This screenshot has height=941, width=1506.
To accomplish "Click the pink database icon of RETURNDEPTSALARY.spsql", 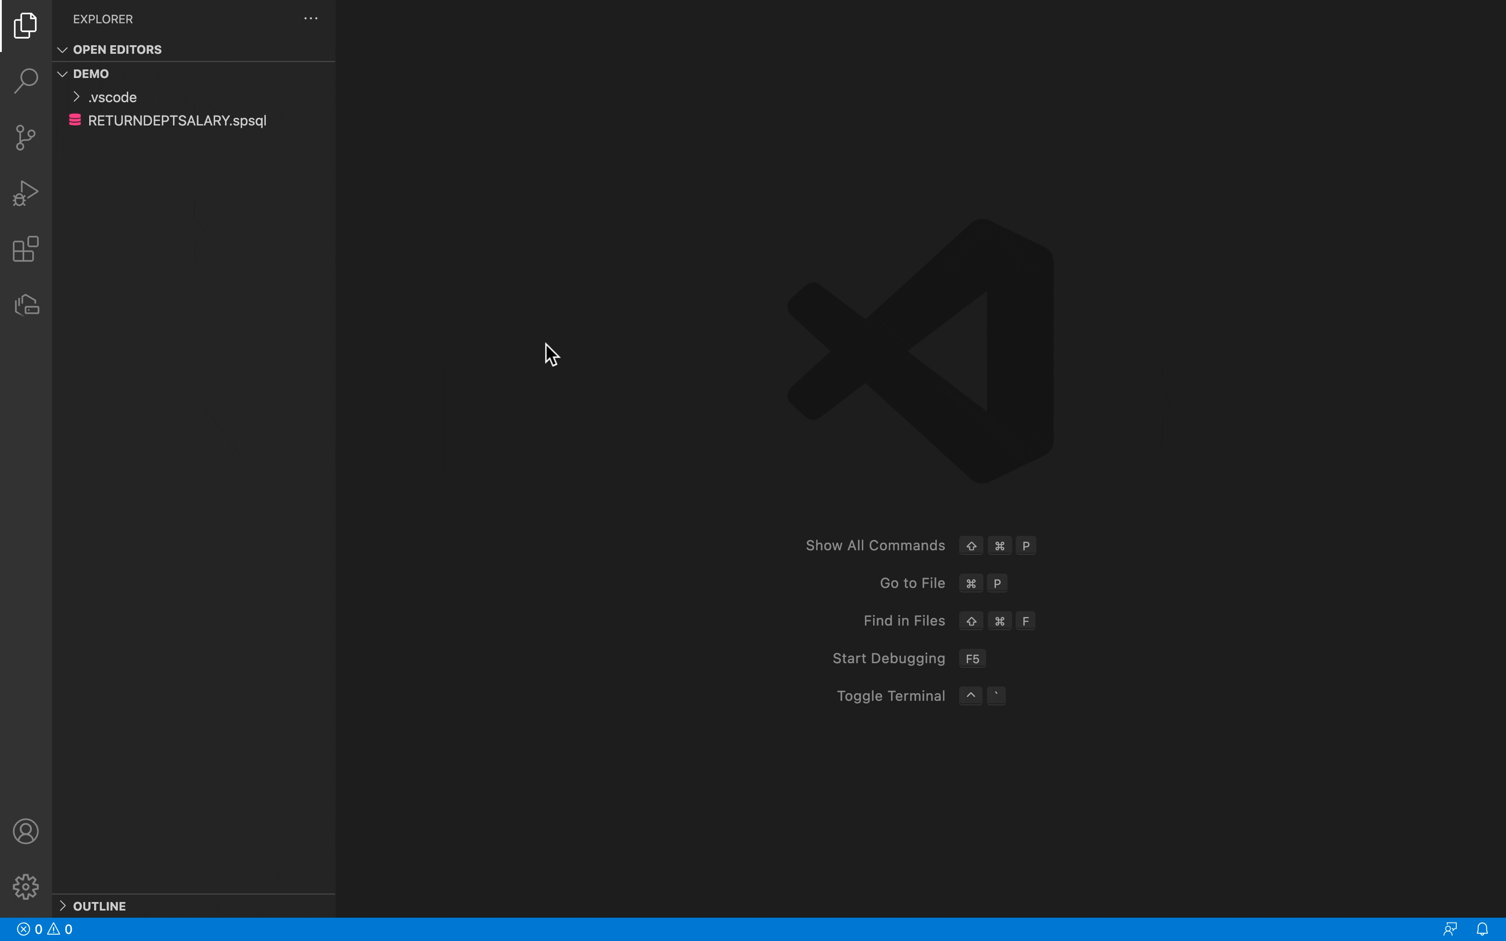I will [x=75, y=120].
